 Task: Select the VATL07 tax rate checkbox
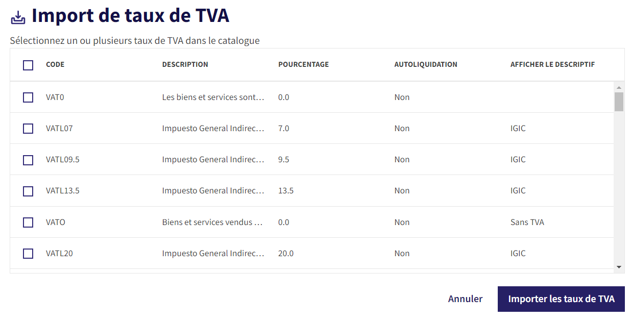[28, 129]
